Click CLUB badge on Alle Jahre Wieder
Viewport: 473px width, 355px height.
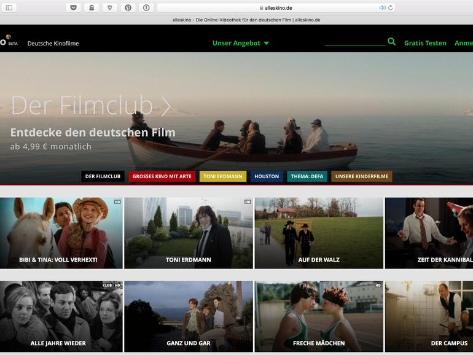click(x=107, y=285)
